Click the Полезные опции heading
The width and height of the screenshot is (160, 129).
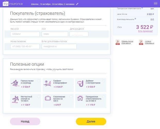point(27,64)
